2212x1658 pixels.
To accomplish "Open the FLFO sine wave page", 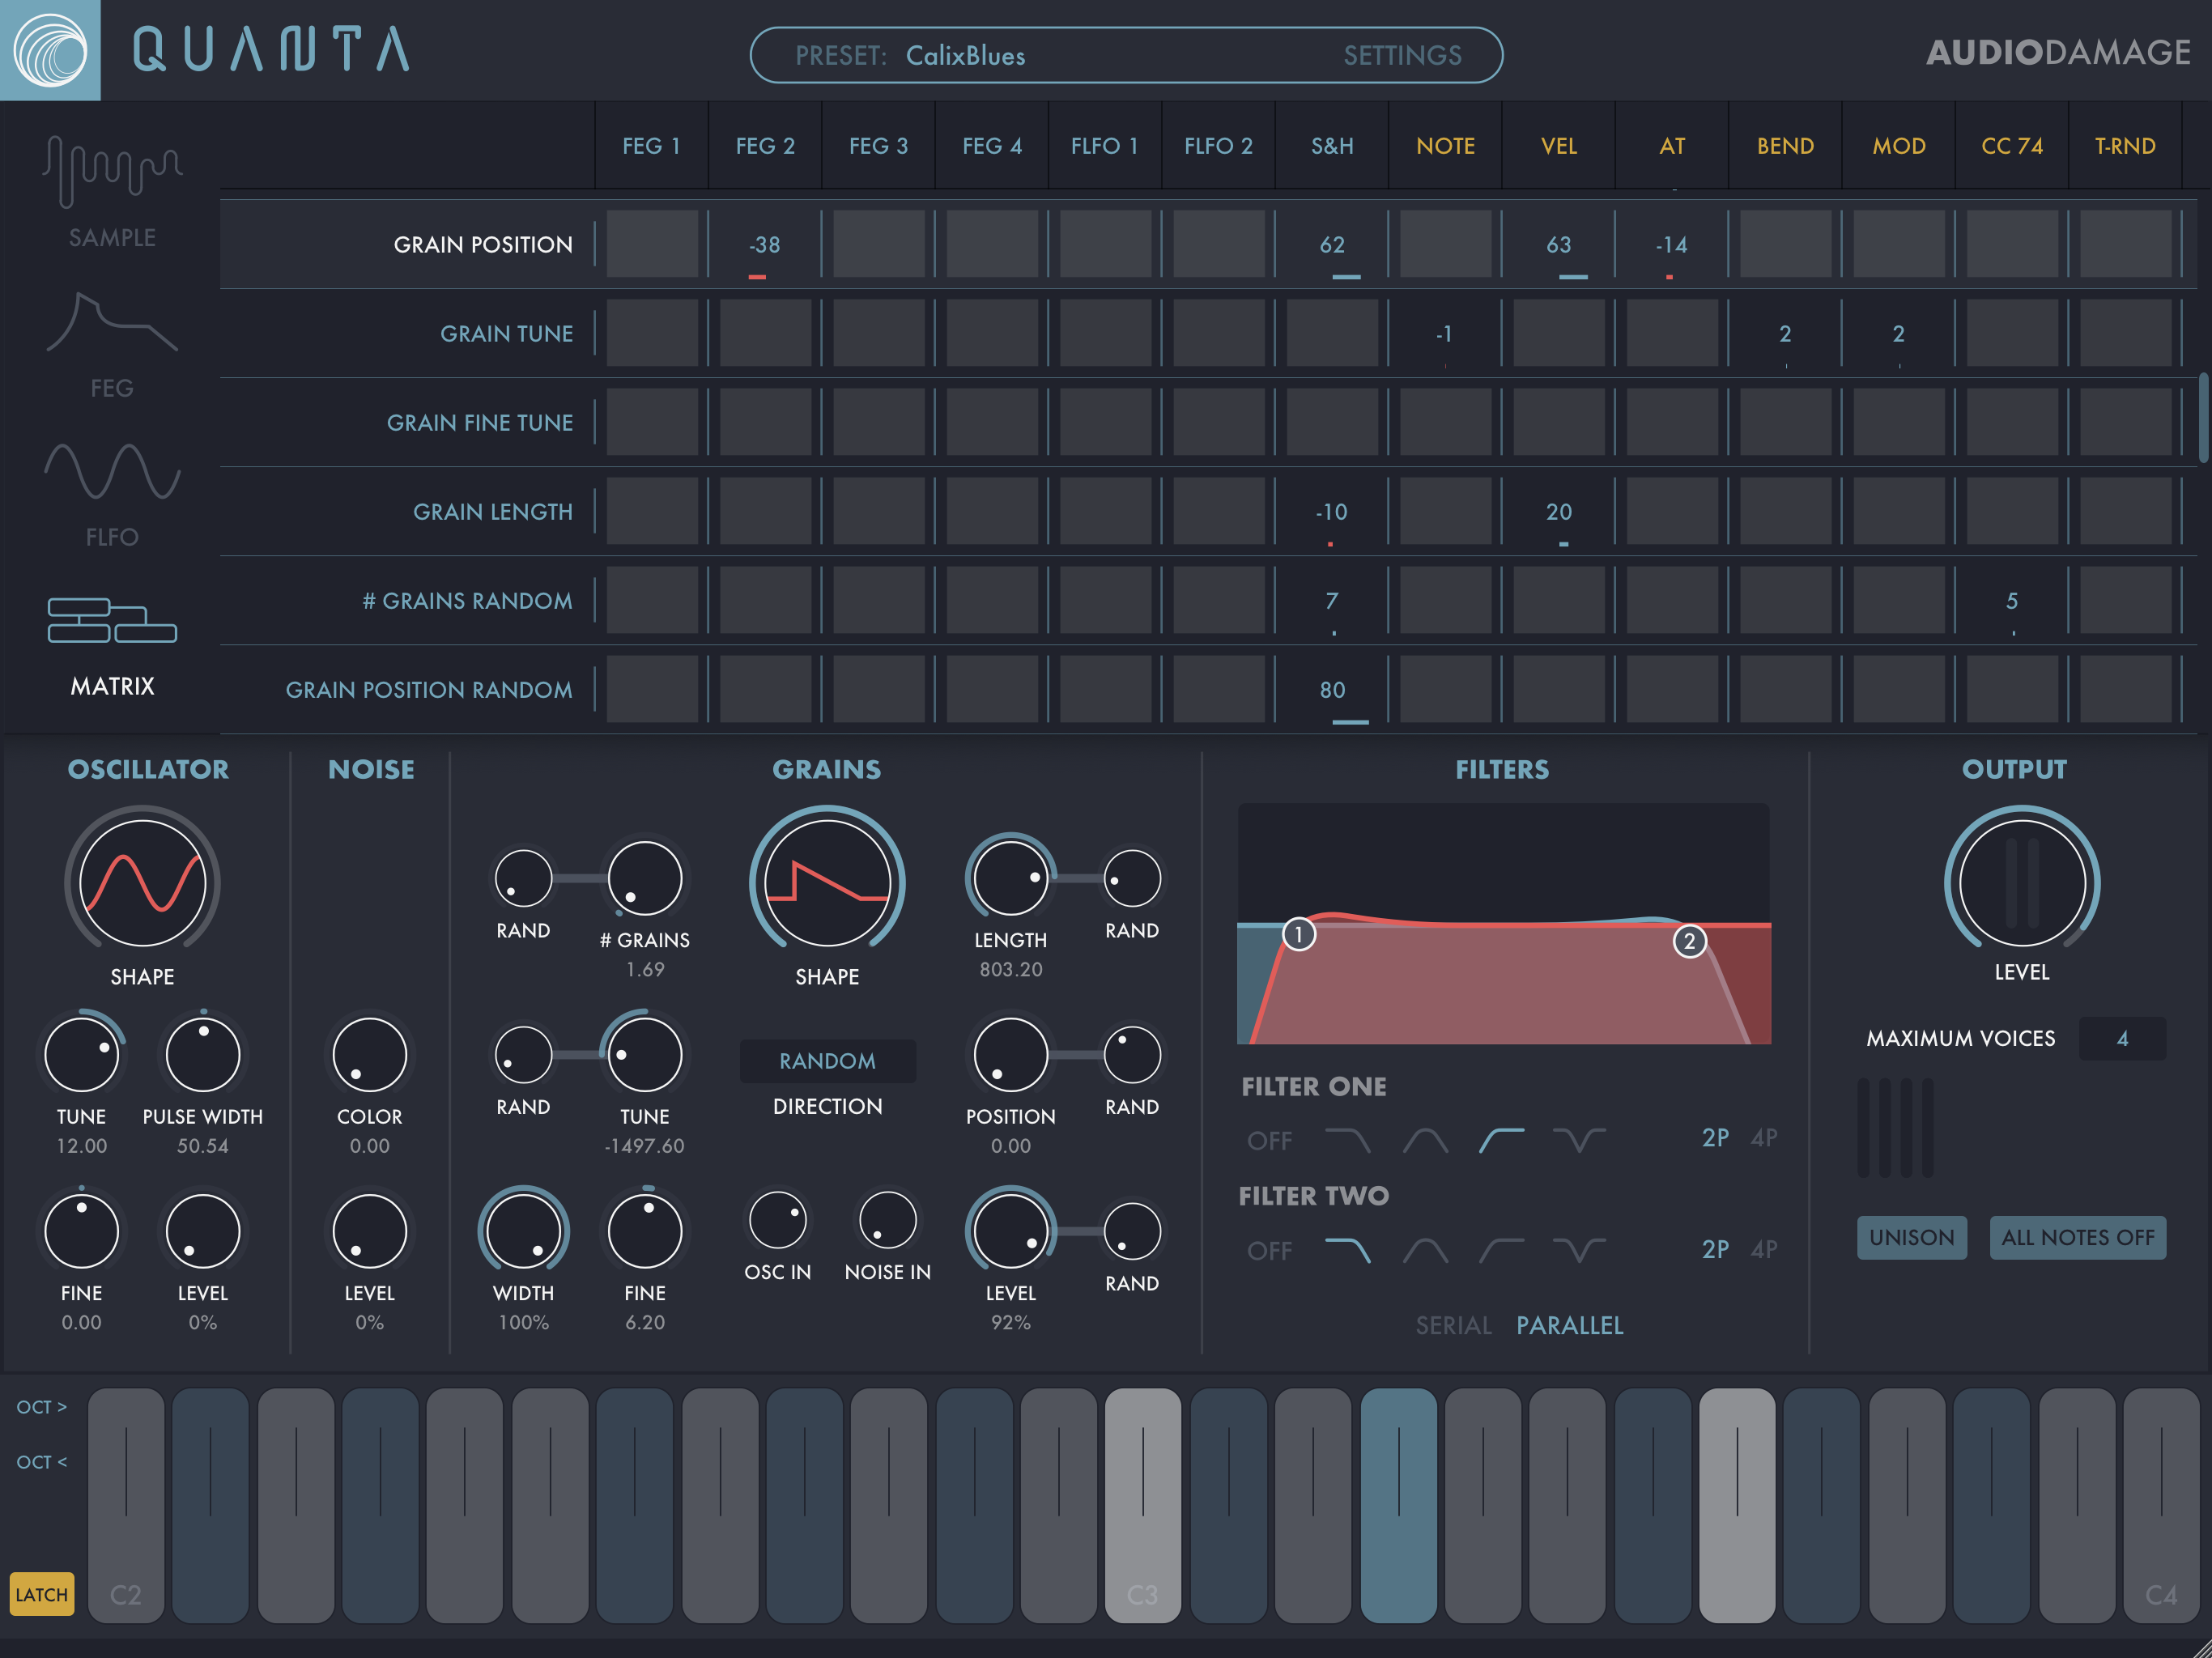I will click(112, 495).
